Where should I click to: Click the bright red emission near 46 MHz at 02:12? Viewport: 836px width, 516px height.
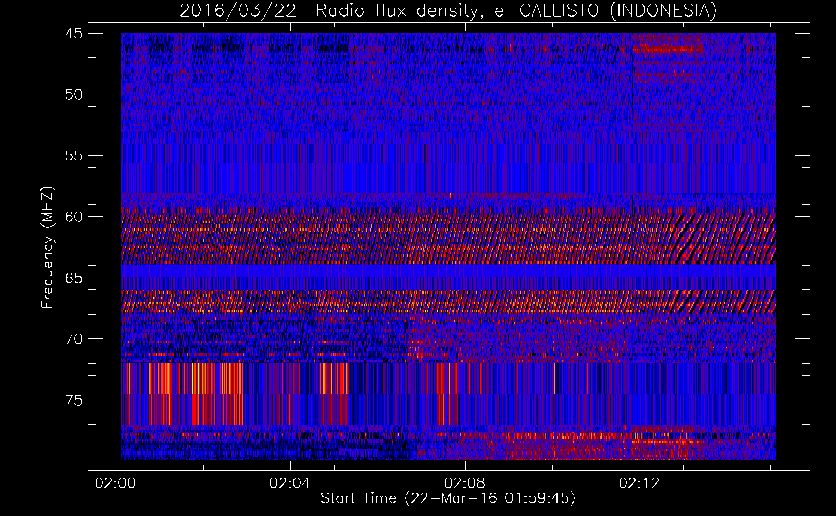668,49
